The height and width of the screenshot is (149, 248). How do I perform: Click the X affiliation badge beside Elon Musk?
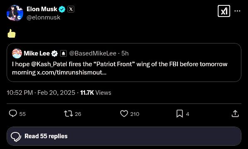(x=71, y=9)
